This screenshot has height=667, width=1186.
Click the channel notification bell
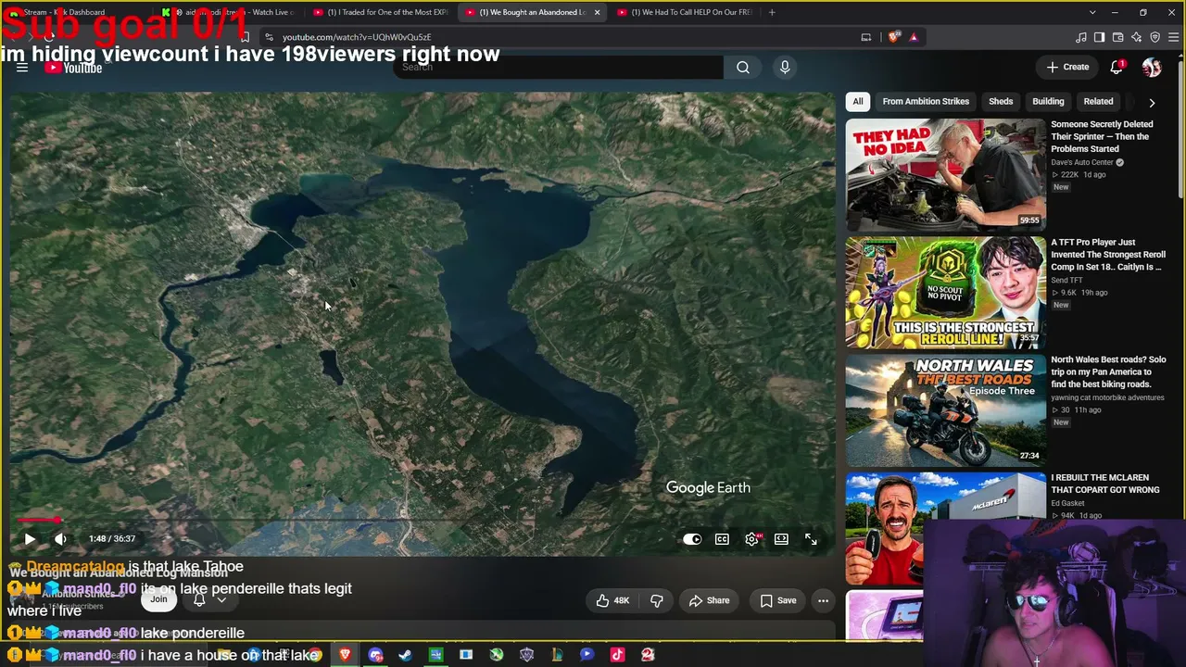[x=199, y=599]
